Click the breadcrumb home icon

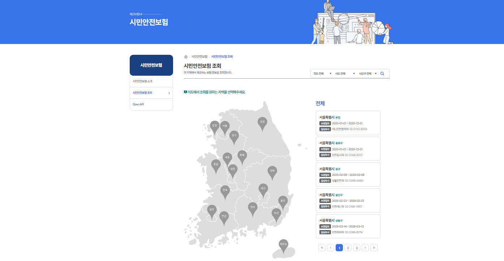pos(186,57)
